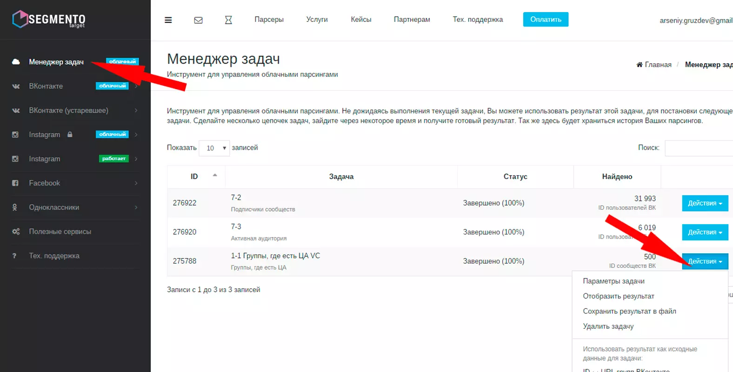
Task: Click the Facebook sidebar icon
Action: coord(15,183)
